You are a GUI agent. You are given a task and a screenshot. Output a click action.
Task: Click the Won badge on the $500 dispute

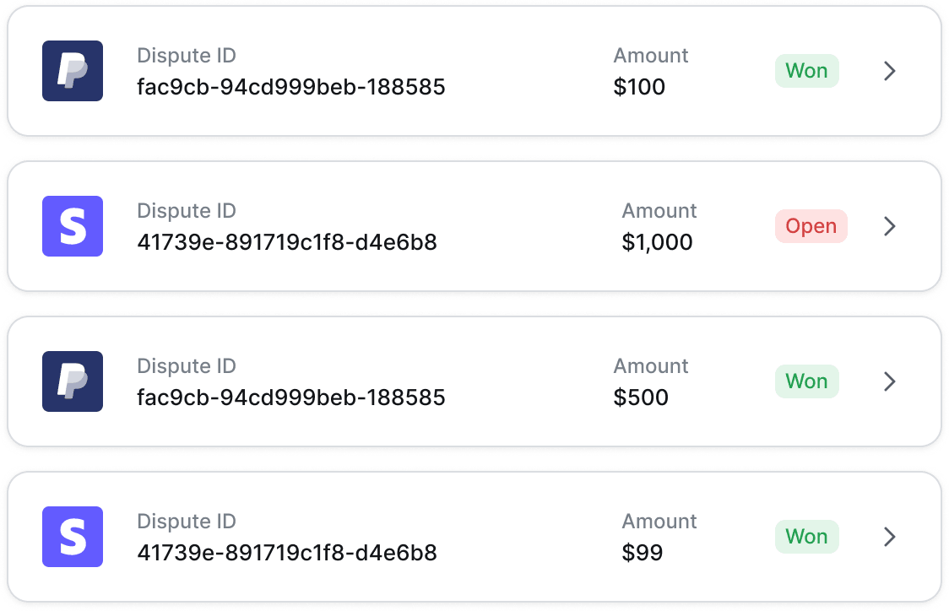click(x=807, y=381)
